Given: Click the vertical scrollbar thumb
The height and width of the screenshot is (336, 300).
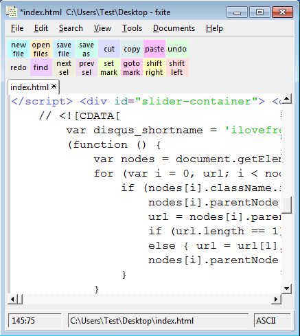Looking at the screenshot, I should [x=286, y=205].
